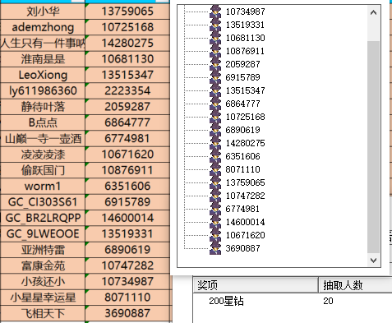Image resolution: width=392 pixels, height=323 pixels.
Task: Click spreadsheet cell containing LeoXiong
Action: pyautogui.click(x=43, y=75)
